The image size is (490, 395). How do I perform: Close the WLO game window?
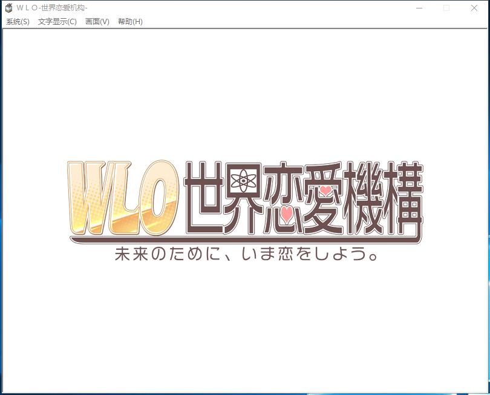click(474, 8)
